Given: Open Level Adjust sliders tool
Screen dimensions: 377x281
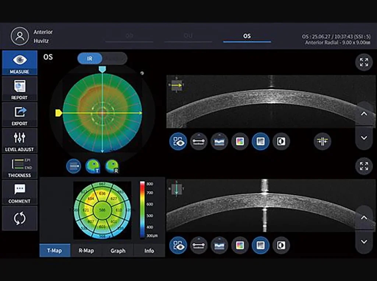Looking at the screenshot, I should pos(20,140).
